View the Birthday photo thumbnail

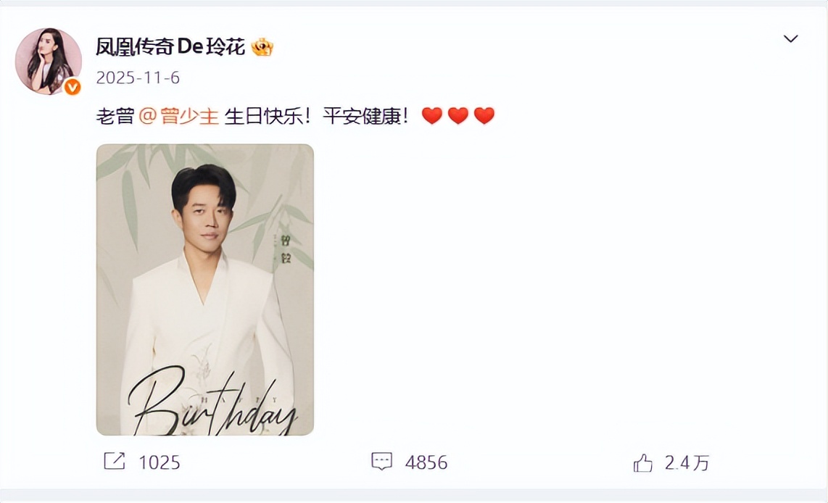point(204,288)
